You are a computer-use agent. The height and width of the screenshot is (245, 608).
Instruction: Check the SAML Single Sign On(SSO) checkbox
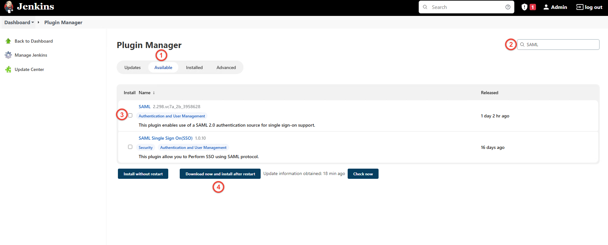[x=130, y=147]
